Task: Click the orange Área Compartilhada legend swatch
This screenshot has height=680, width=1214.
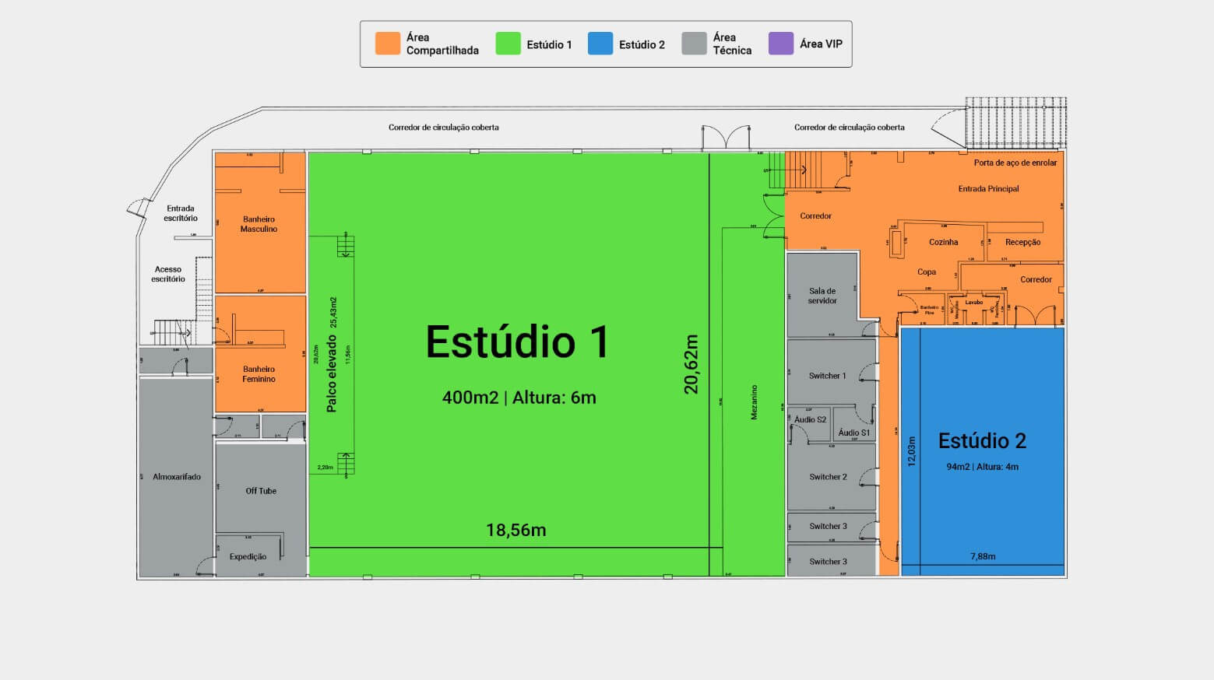Action: coord(387,44)
